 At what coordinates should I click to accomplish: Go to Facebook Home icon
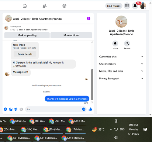[25, 6]
